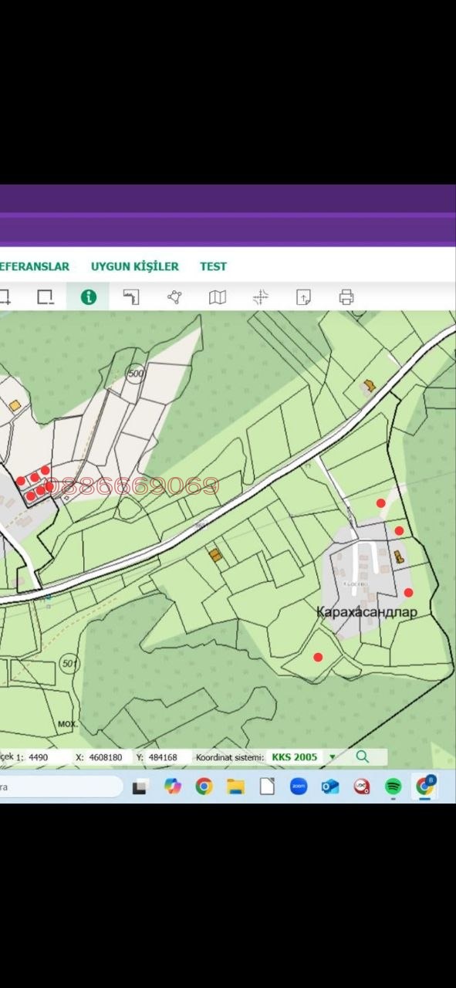Open the UYGUN KİŞİLER menu

[x=135, y=266]
